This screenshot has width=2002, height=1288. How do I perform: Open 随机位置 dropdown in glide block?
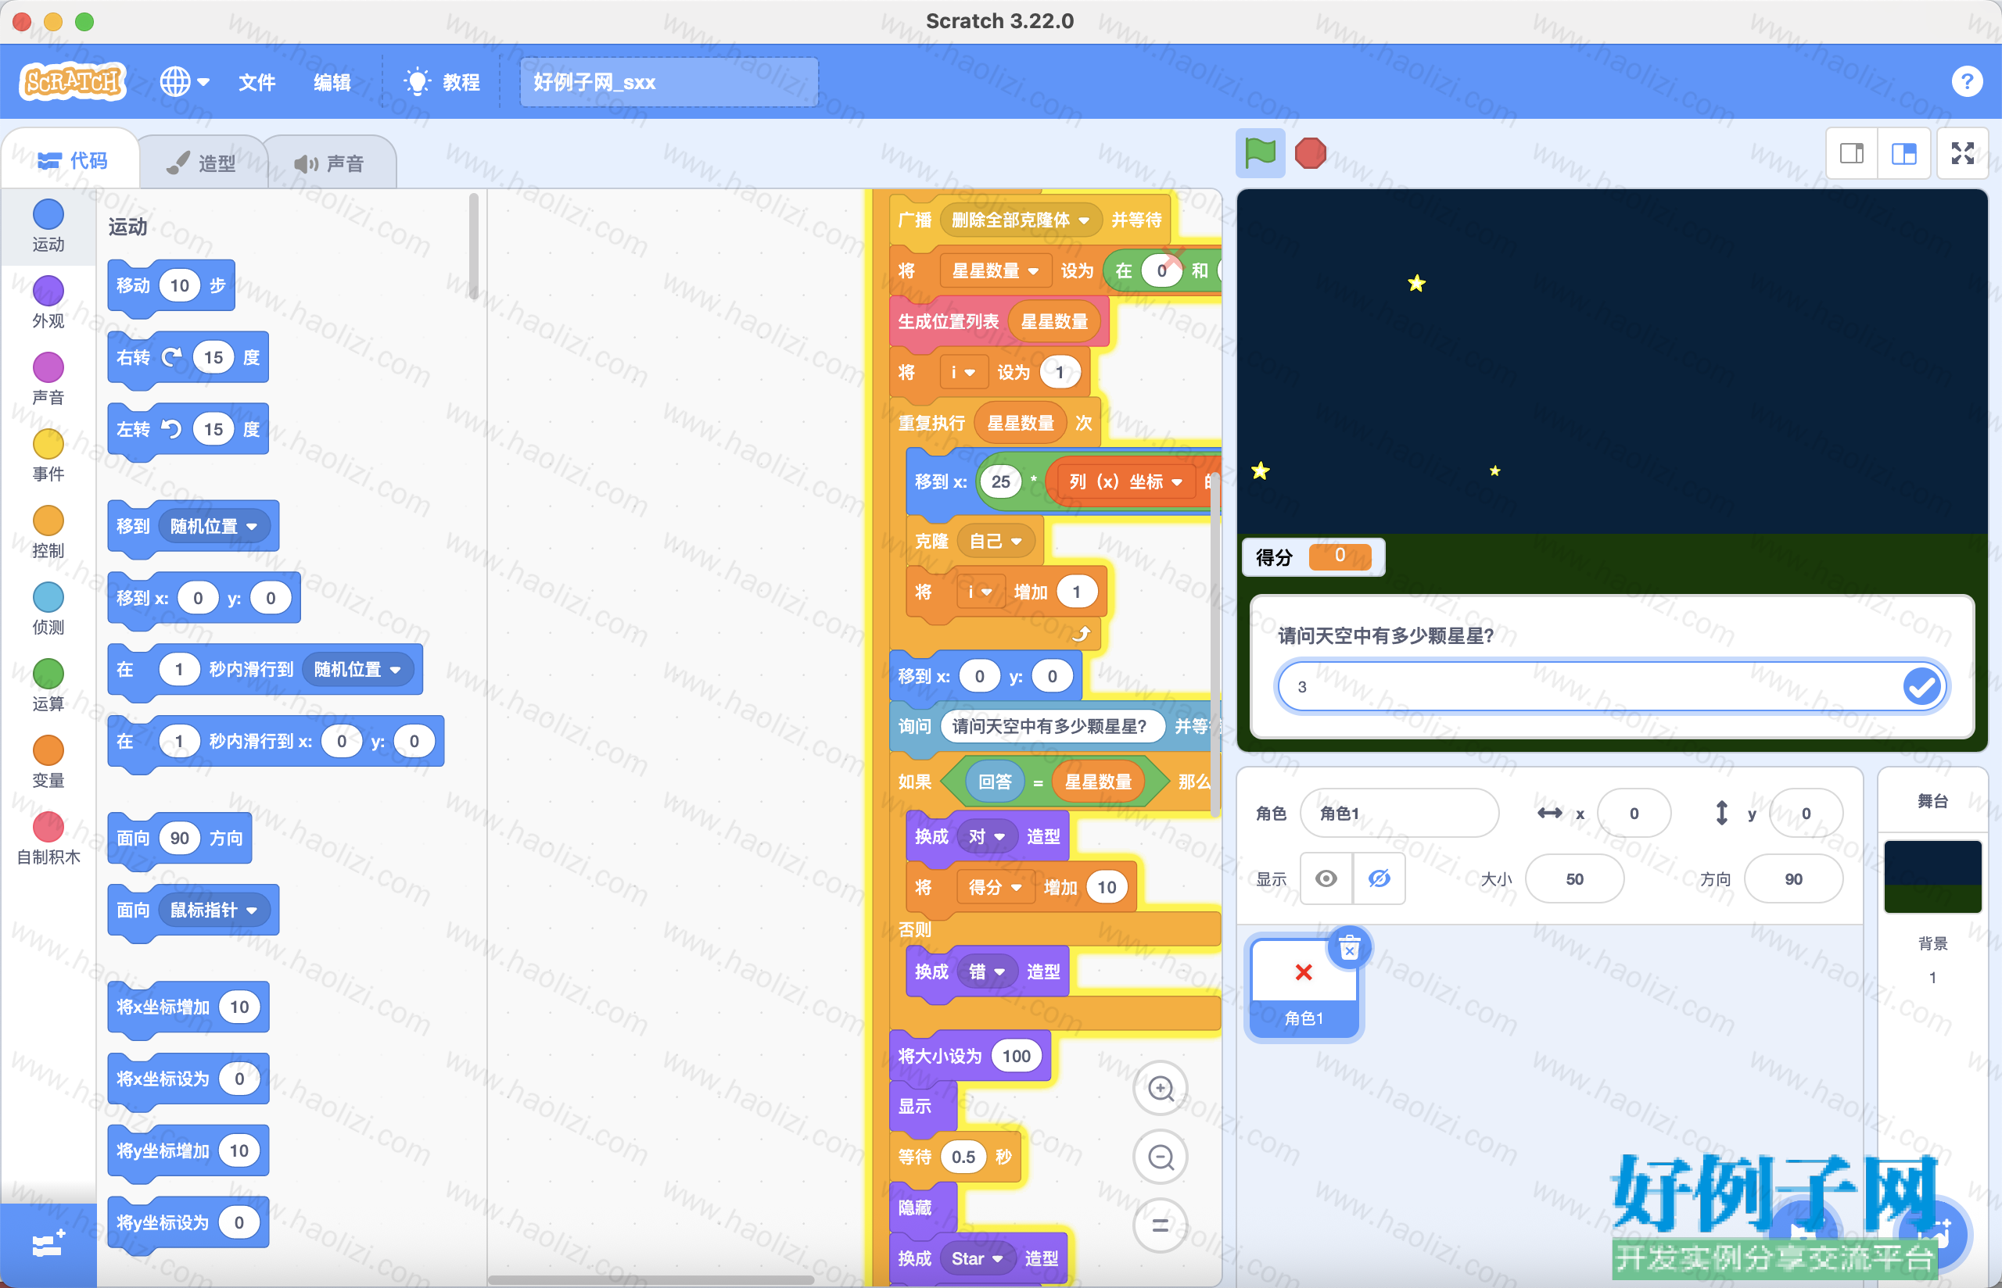[358, 669]
